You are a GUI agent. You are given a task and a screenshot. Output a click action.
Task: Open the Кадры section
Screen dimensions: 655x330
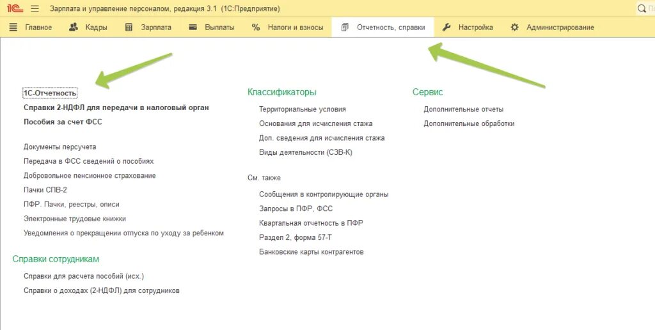tap(96, 27)
